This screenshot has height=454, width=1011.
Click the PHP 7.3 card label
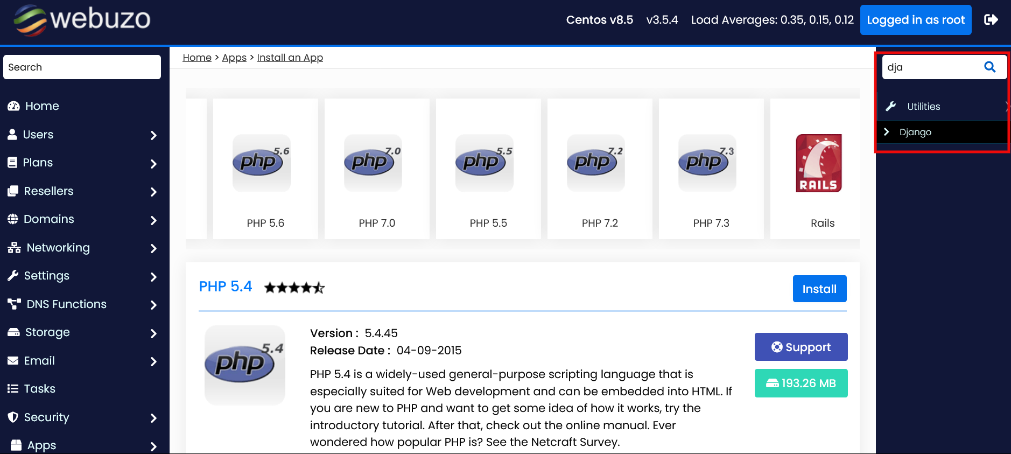click(x=711, y=223)
